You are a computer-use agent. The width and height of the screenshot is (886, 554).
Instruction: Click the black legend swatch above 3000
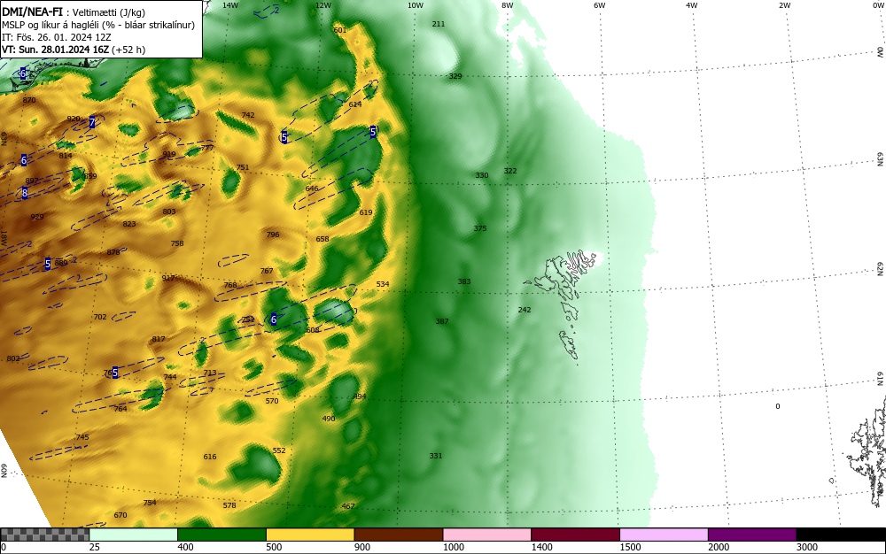pyautogui.click(x=841, y=535)
